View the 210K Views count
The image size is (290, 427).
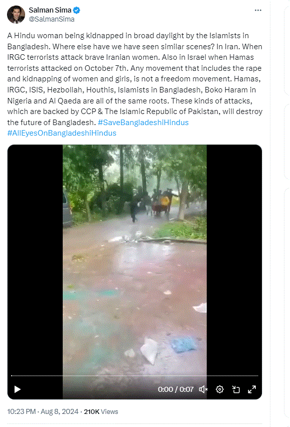pyautogui.click(x=101, y=411)
